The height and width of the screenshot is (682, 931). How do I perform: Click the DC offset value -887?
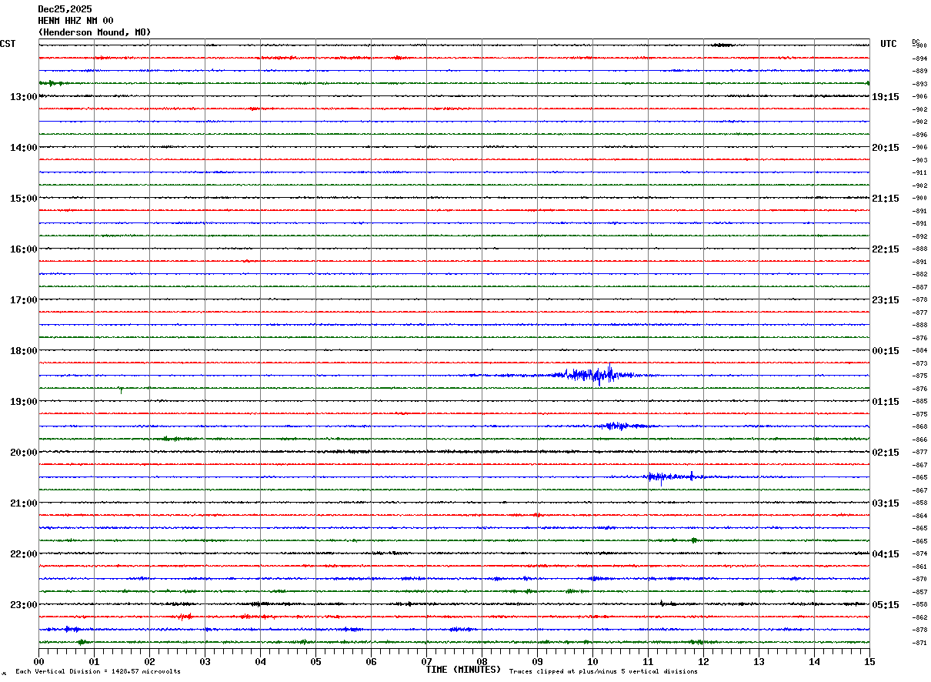point(919,287)
